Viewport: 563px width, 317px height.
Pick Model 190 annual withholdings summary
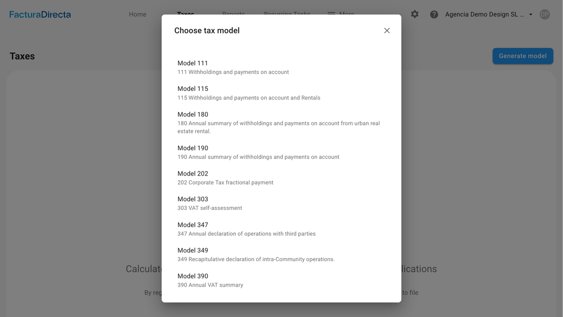[x=258, y=152]
